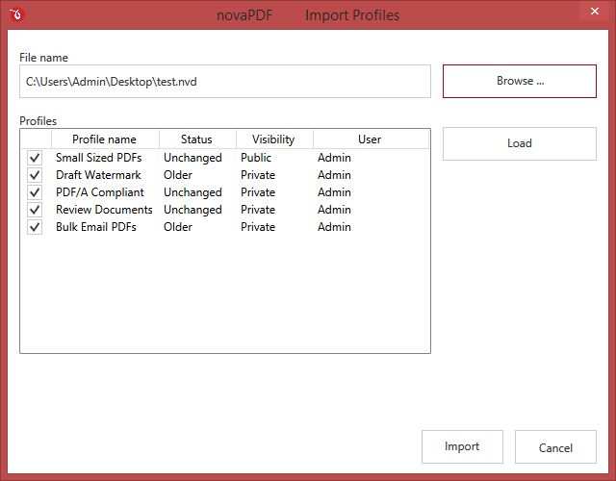The image size is (616, 481).
Task: Click Older status of Draft Watermark
Action: click(178, 175)
